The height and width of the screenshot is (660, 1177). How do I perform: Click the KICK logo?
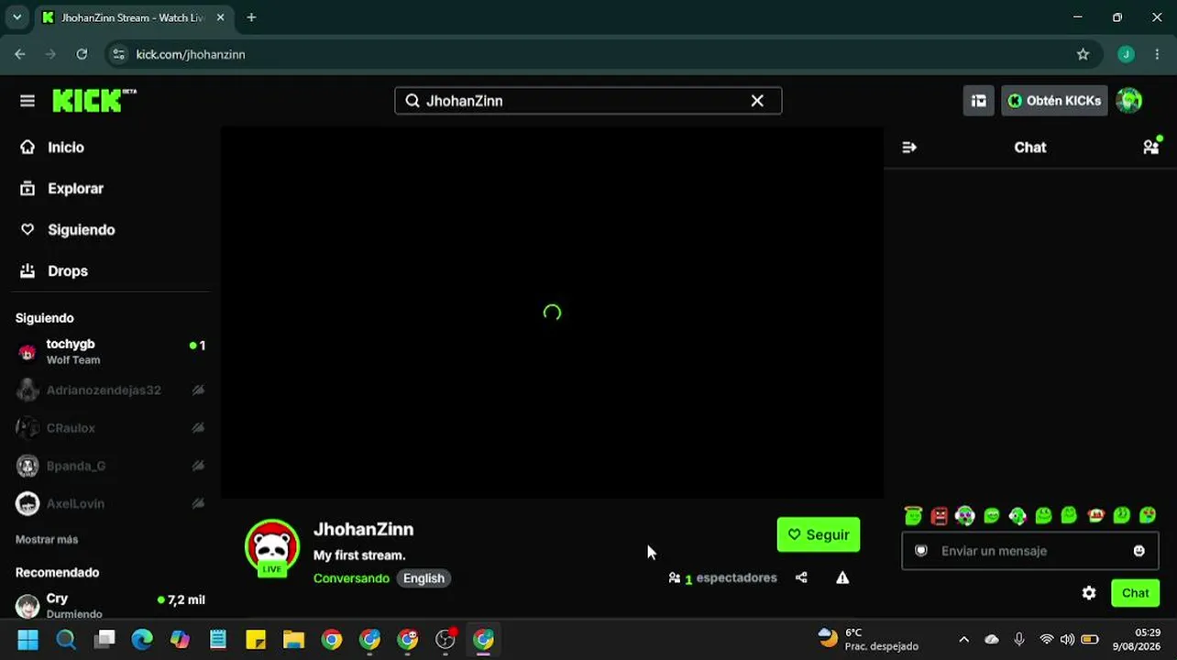(94, 101)
